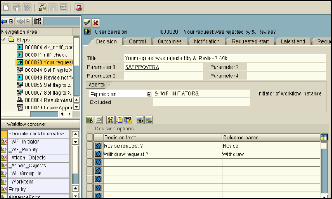The height and width of the screenshot is (199, 332).
Task: Click the blue back arrow in navigation toolbar
Action: click(4, 22)
